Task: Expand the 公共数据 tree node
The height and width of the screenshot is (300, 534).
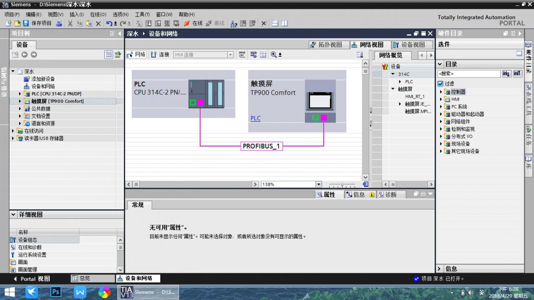Action: click(x=20, y=108)
